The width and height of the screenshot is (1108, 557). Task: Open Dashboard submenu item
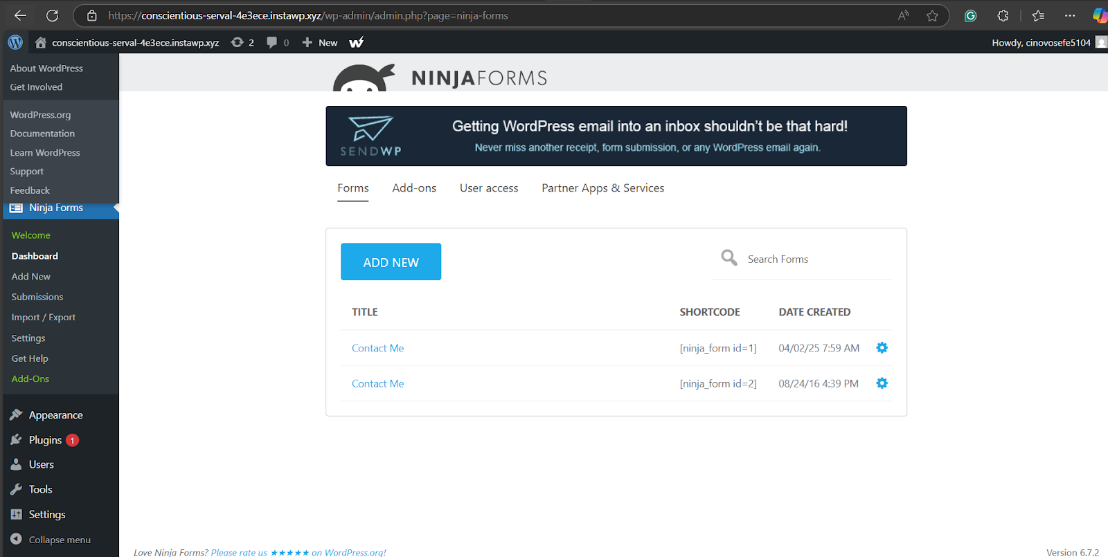click(x=35, y=256)
